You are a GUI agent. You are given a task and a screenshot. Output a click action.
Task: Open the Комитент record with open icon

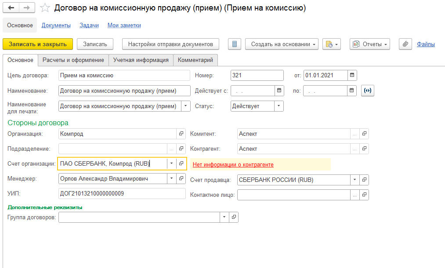click(x=364, y=134)
